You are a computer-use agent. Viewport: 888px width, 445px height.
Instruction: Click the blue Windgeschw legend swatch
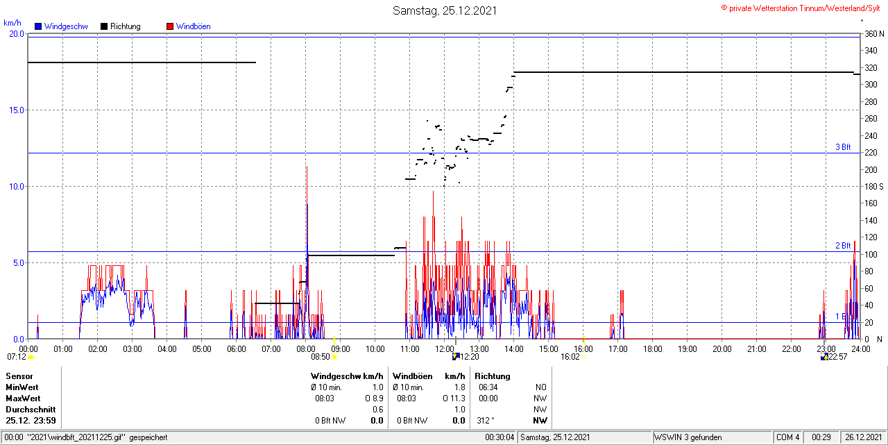(38, 26)
